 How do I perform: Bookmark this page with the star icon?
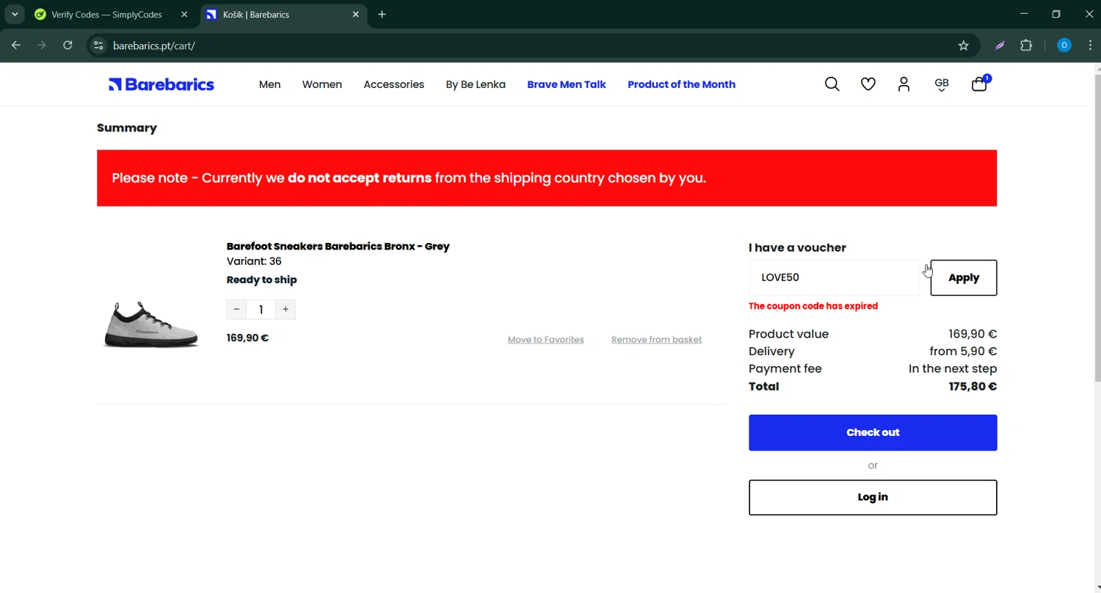pyautogui.click(x=964, y=46)
